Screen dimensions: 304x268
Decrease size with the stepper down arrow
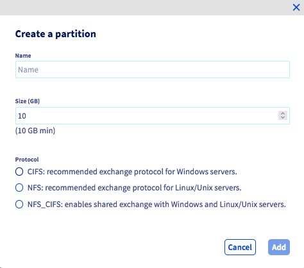click(x=283, y=118)
